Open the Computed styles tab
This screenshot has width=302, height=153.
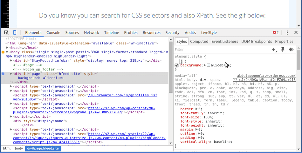(199, 42)
